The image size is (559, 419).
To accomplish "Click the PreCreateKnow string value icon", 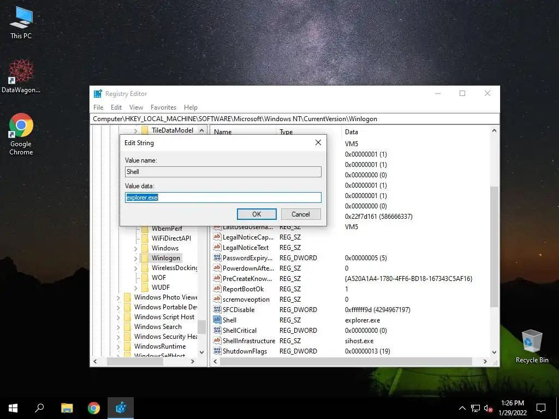I will (x=217, y=278).
